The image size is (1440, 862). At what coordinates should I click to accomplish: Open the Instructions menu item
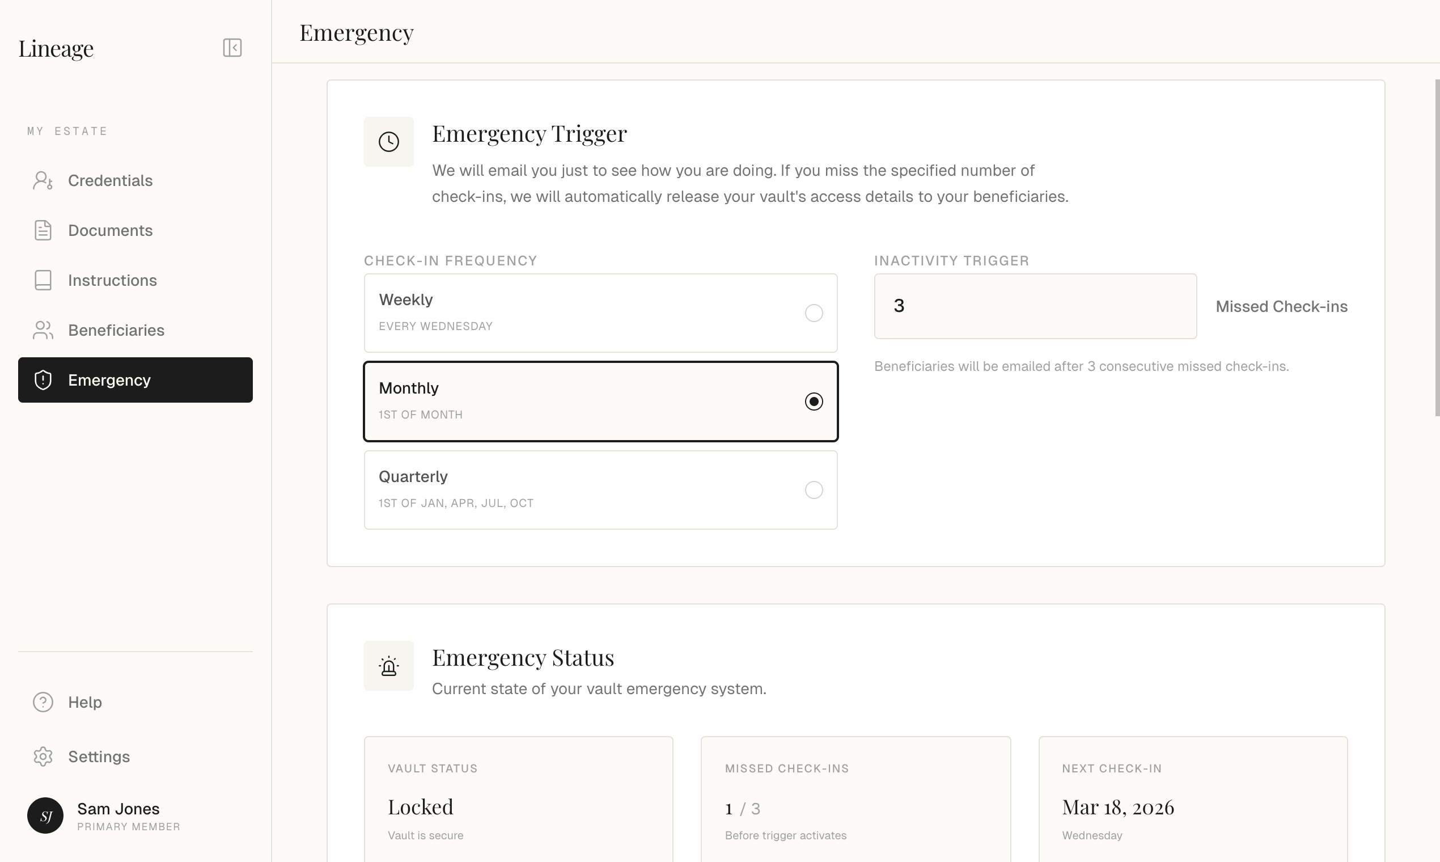[x=112, y=281]
